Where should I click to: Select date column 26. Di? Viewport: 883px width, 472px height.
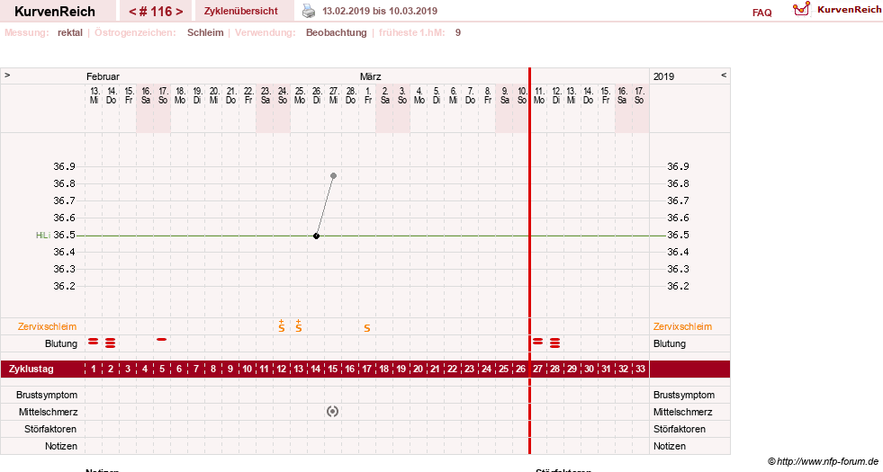tap(317, 95)
